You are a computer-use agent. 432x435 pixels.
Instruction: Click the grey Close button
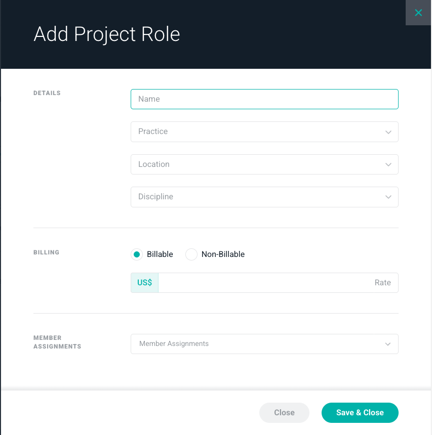[x=284, y=413]
